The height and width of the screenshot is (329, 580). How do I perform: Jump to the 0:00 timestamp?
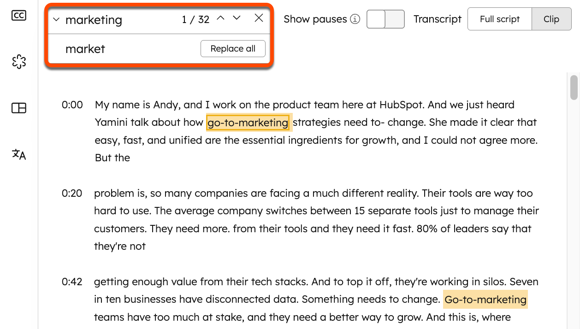(72, 105)
